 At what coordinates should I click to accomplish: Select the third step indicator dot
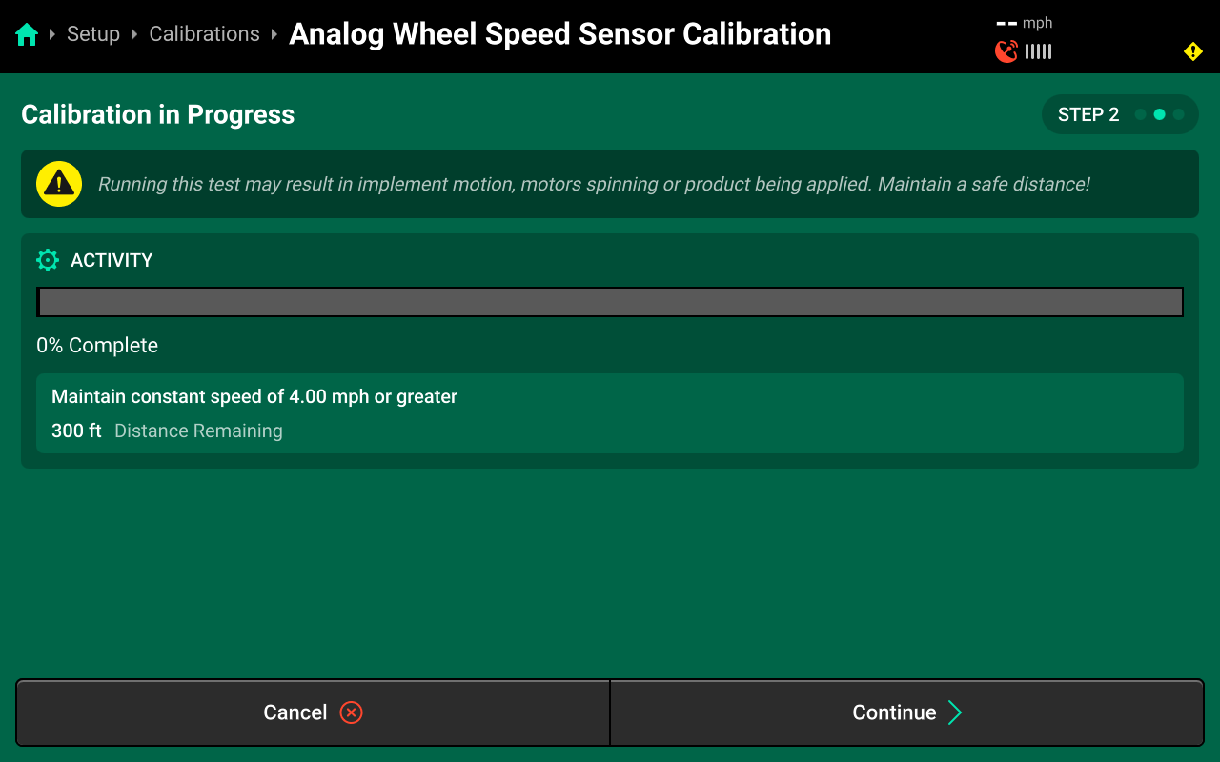[1178, 114]
